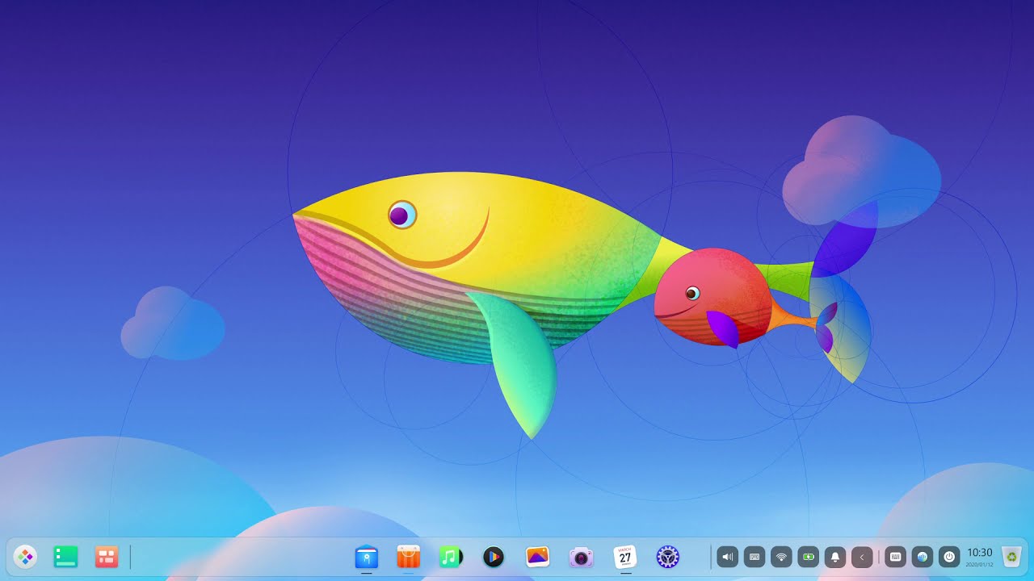Open the Movie player icon
1034x581 pixels.
[494, 557]
